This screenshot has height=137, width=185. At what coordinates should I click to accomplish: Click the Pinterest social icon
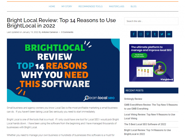pyautogui.click(x=148, y=34)
